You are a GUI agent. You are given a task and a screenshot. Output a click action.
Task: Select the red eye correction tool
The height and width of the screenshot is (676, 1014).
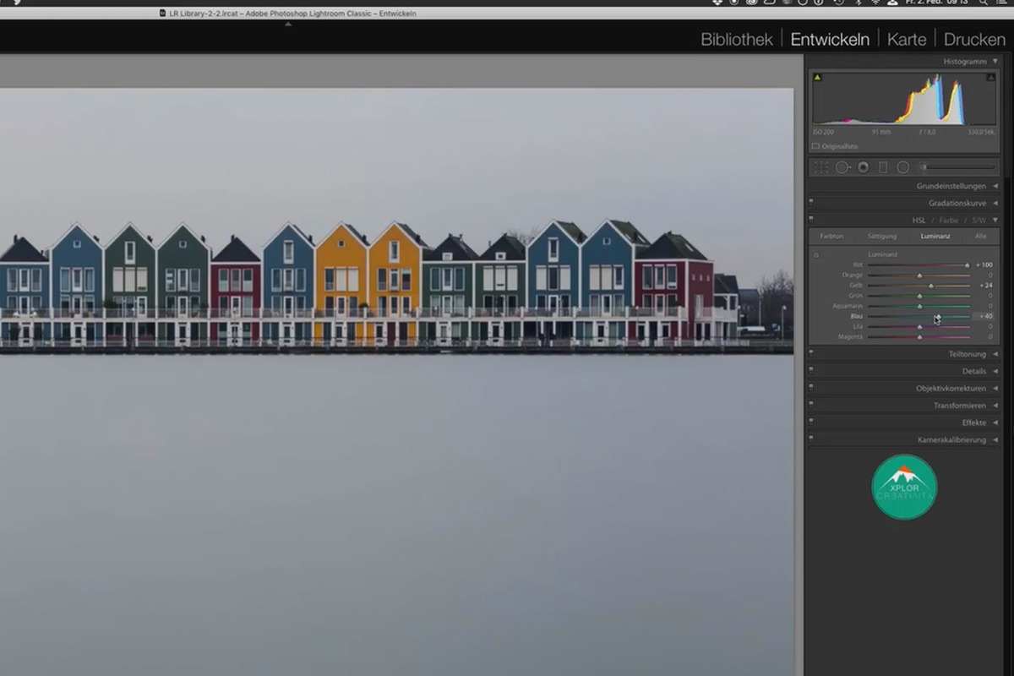pos(863,167)
